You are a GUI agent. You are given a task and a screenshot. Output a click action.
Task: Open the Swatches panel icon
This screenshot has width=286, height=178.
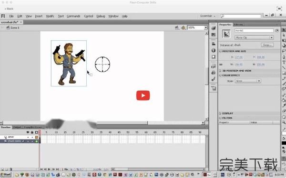click(214, 35)
